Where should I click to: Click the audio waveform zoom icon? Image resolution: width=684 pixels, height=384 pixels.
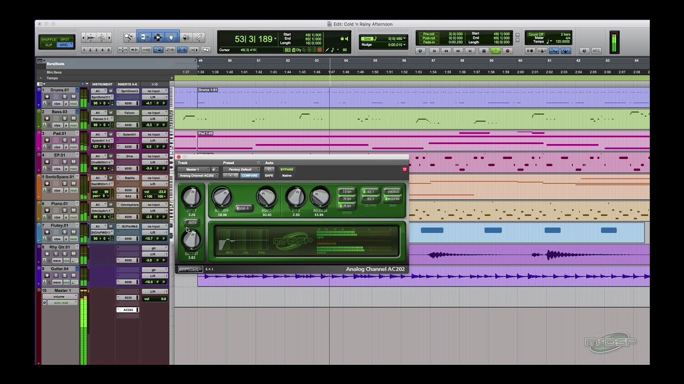pos(91,38)
